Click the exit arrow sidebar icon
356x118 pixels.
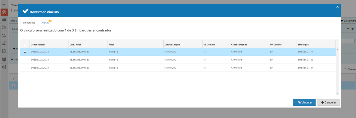click(4, 35)
